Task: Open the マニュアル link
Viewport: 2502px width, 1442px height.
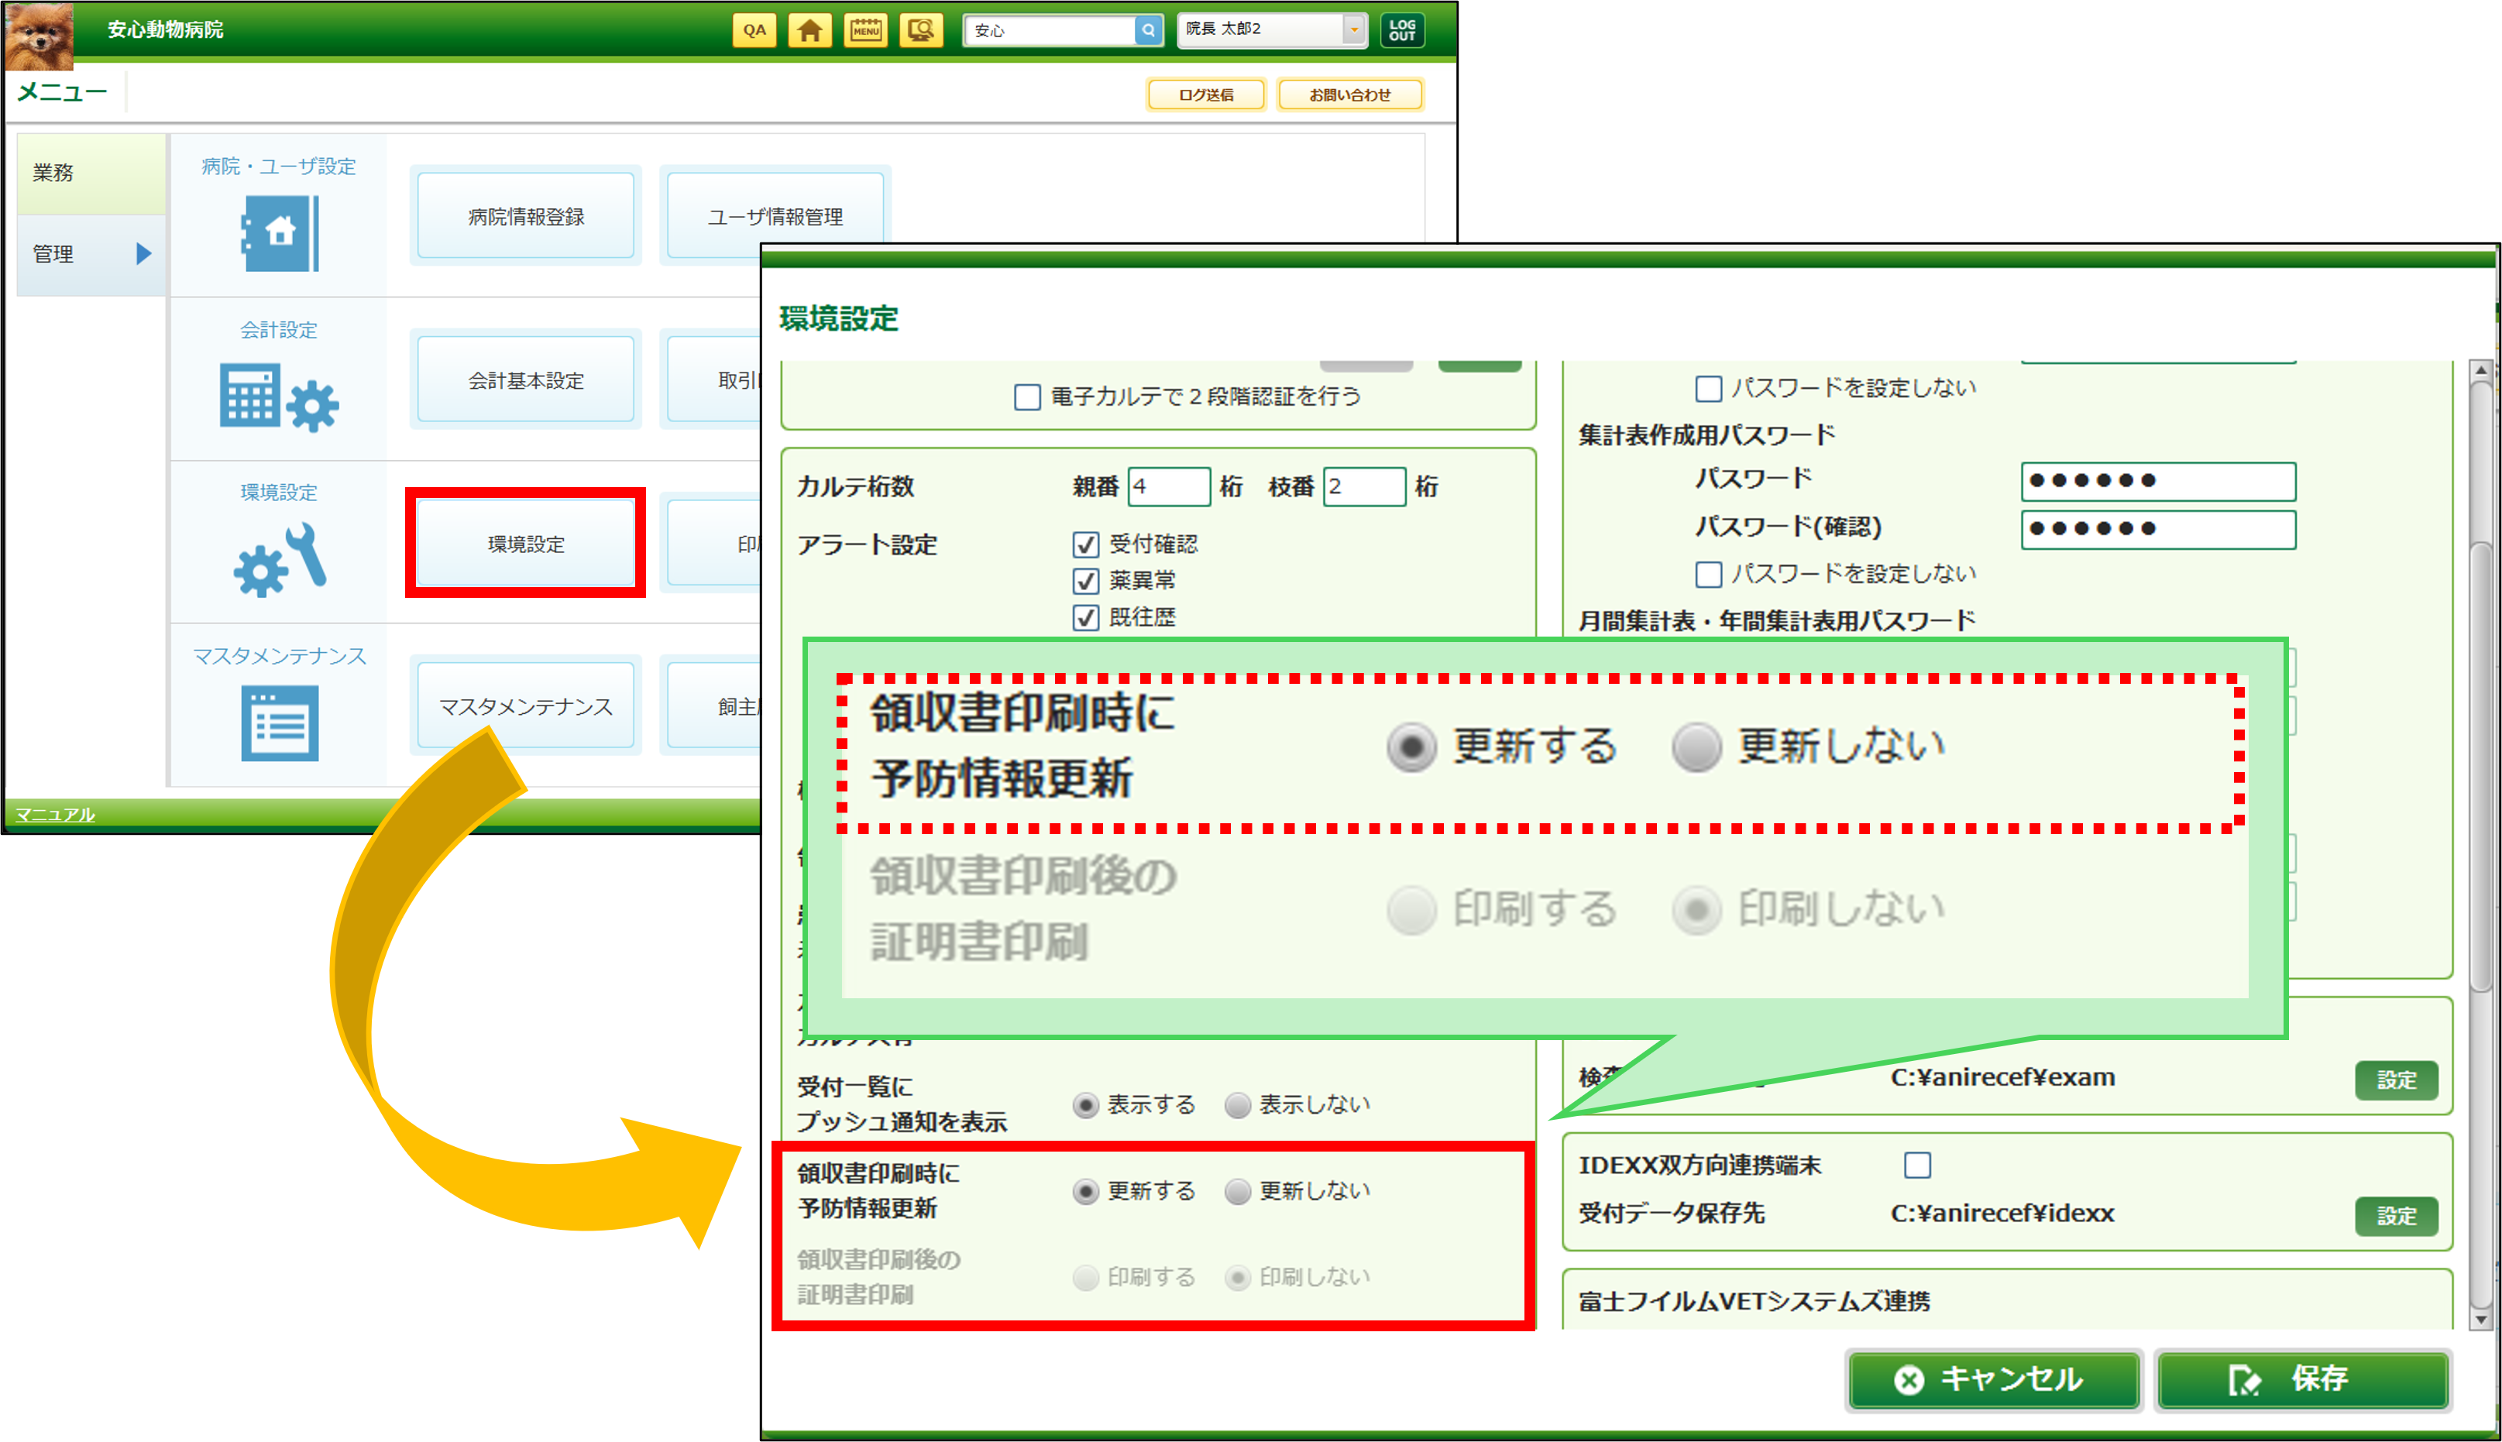Action: coord(56,814)
